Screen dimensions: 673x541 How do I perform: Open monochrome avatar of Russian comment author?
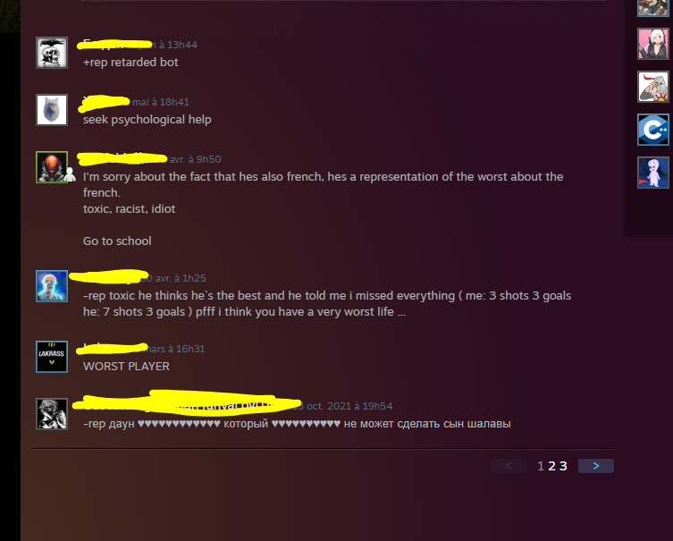(x=52, y=414)
